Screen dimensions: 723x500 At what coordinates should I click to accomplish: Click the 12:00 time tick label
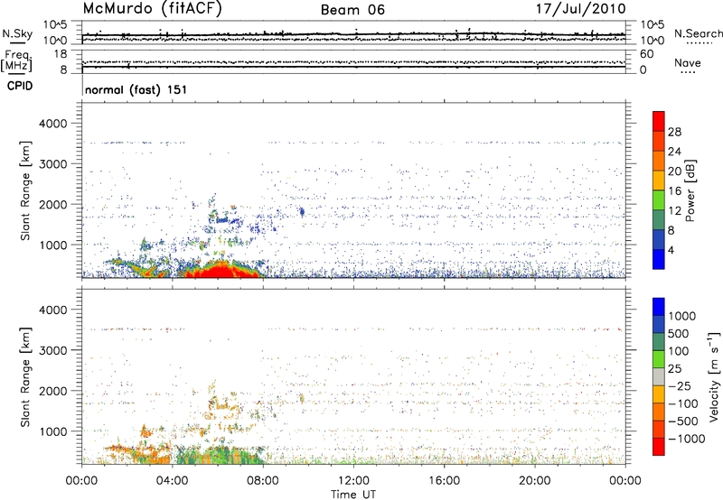click(x=353, y=481)
